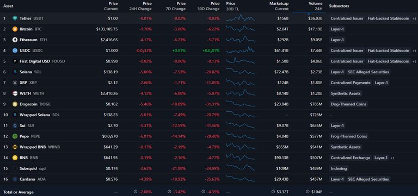
Task: Click info icon beside -2.08% average
Action: [135, 192]
